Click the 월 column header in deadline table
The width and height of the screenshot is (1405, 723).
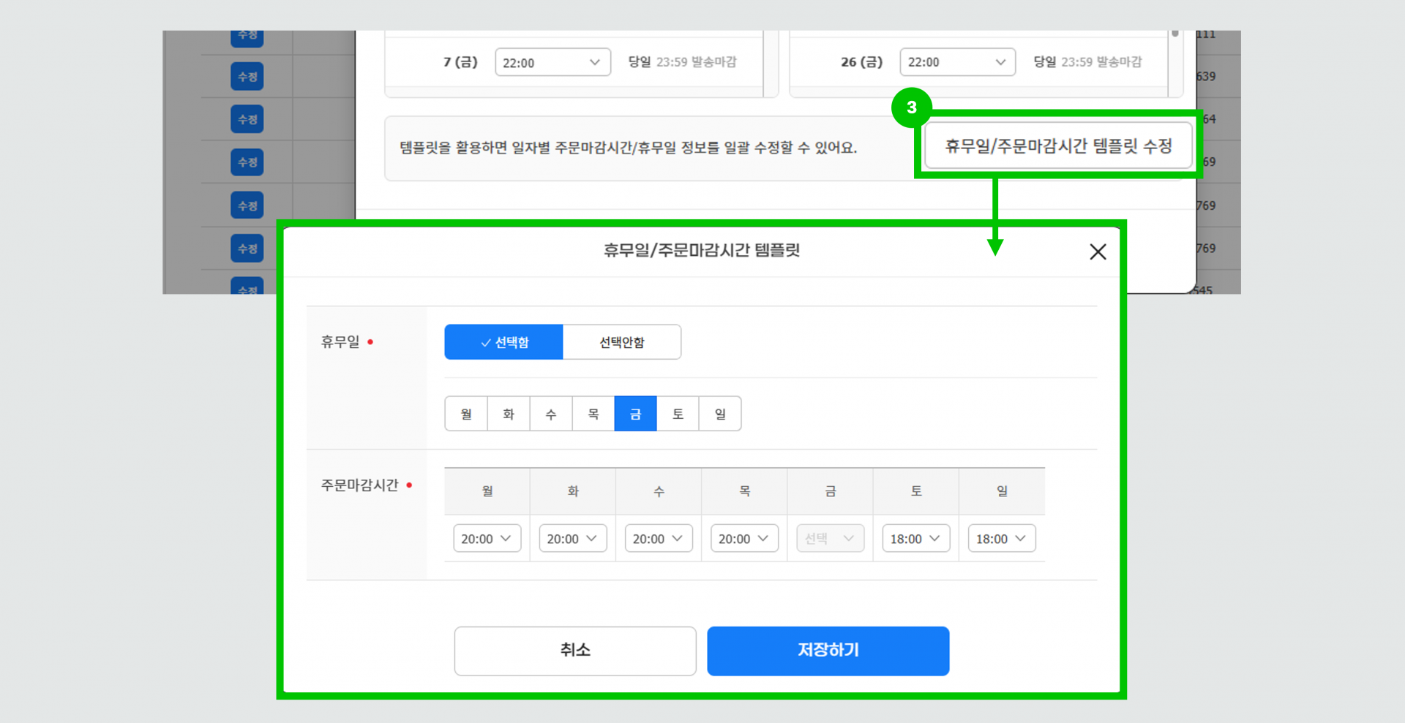tap(487, 491)
